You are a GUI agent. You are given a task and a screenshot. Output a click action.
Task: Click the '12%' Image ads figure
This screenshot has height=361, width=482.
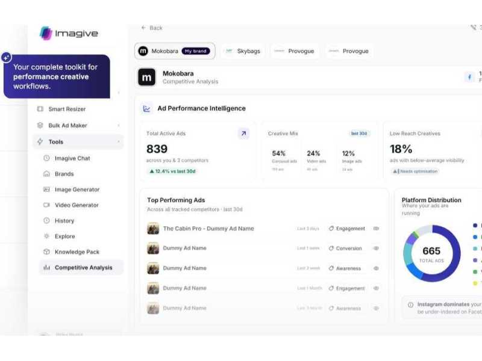tap(348, 153)
